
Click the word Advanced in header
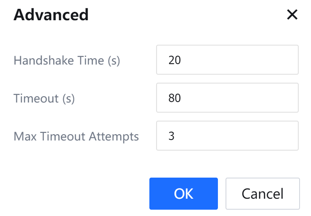pyautogui.click(x=51, y=15)
